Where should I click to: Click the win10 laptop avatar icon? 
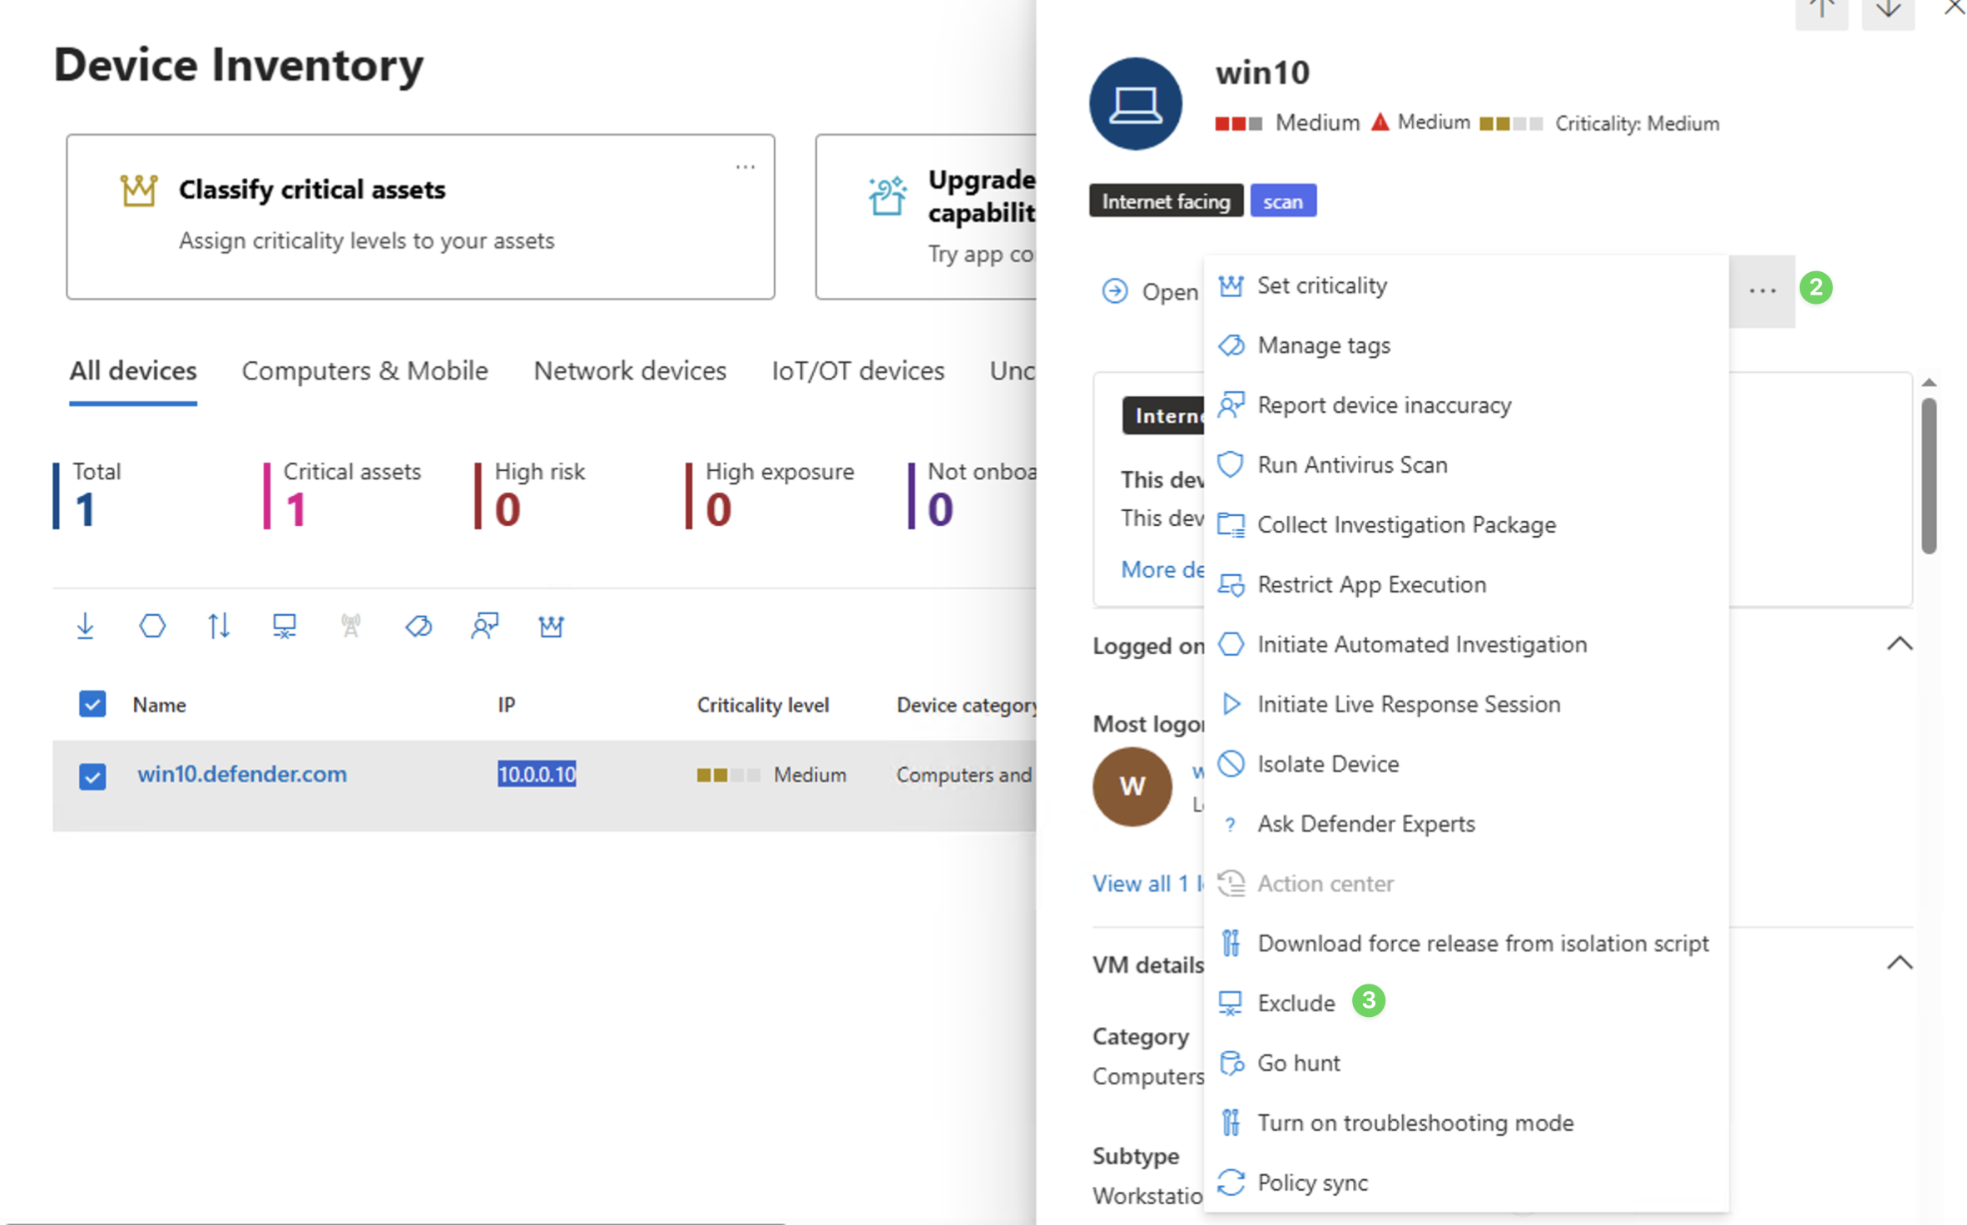point(1135,104)
